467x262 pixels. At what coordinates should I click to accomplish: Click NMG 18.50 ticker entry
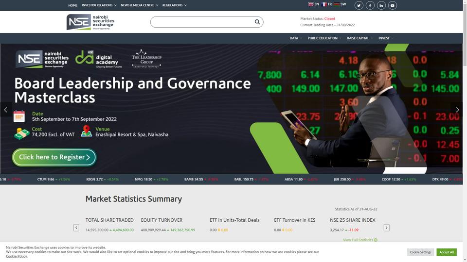151,179
